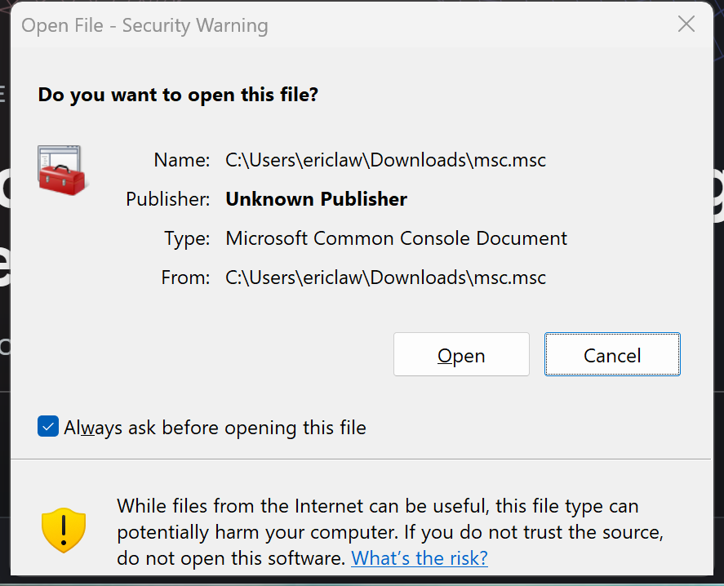The width and height of the screenshot is (724, 586).
Task: Cancel opening the file
Action: point(612,355)
